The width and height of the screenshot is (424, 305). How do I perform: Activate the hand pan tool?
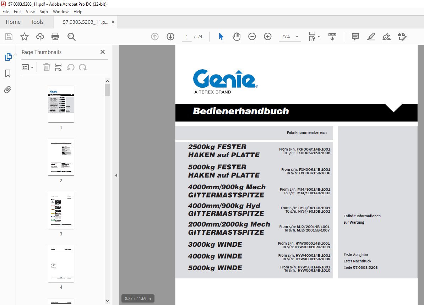[237, 37]
